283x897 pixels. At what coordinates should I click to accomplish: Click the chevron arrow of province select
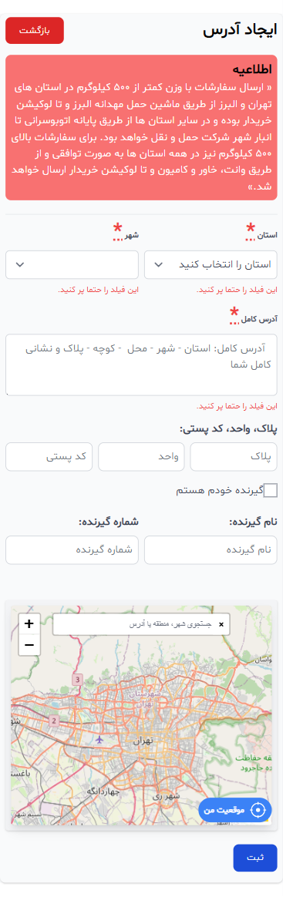tap(160, 264)
